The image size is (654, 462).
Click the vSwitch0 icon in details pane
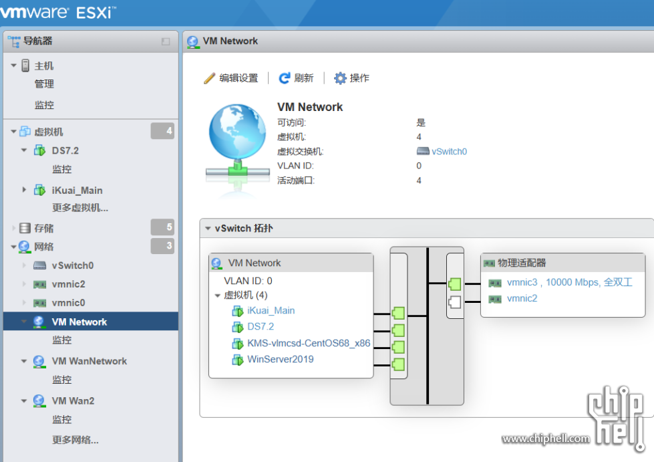pyautogui.click(x=423, y=151)
